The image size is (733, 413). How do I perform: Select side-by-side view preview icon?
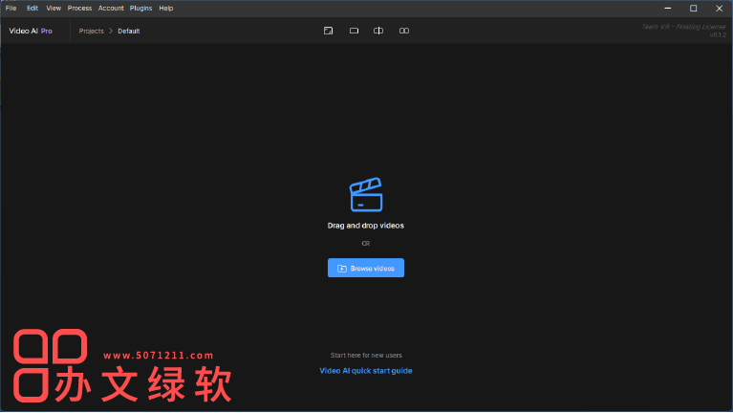pos(404,31)
